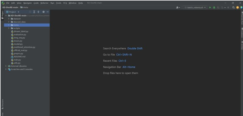243x116 pixels.
Task: Toggle the Structure tool window tab
Action: (x=2, y=104)
